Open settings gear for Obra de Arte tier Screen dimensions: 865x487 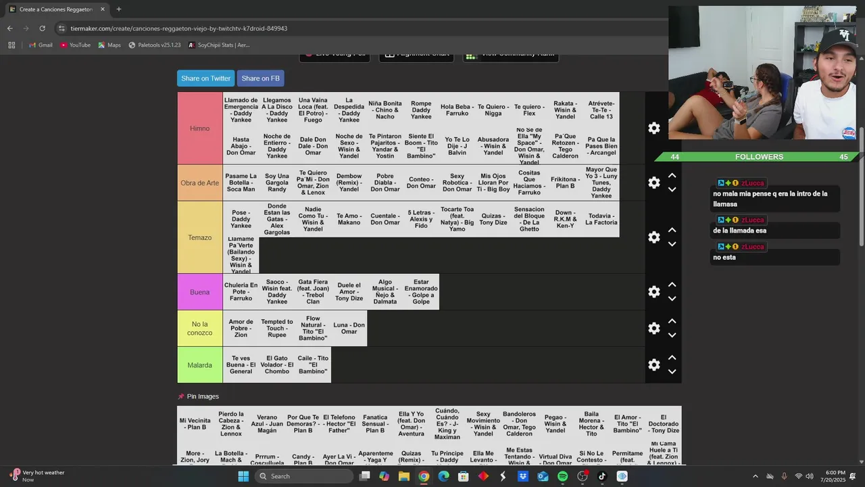(653, 183)
